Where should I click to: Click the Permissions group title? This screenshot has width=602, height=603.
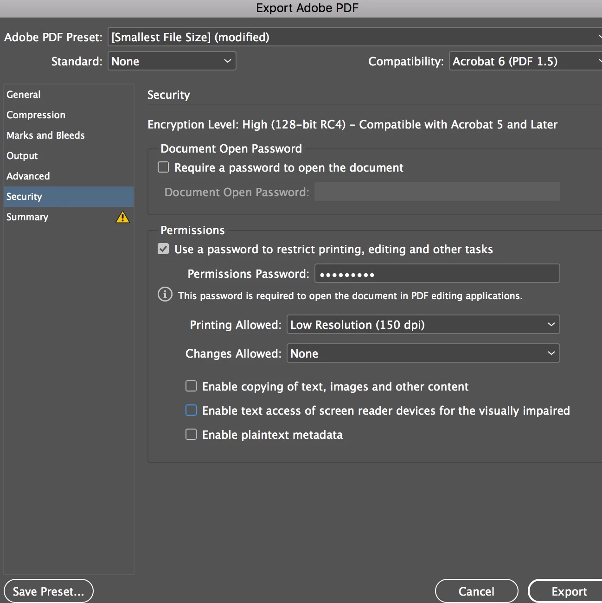tap(192, 230)
